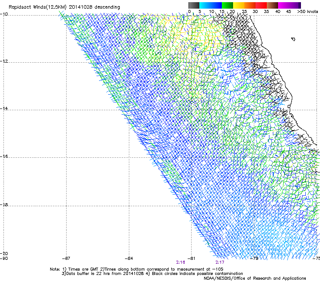Click the '>50 knots' legend label
The height and width of the screenshot is (281, 320).
coord(307,12)
